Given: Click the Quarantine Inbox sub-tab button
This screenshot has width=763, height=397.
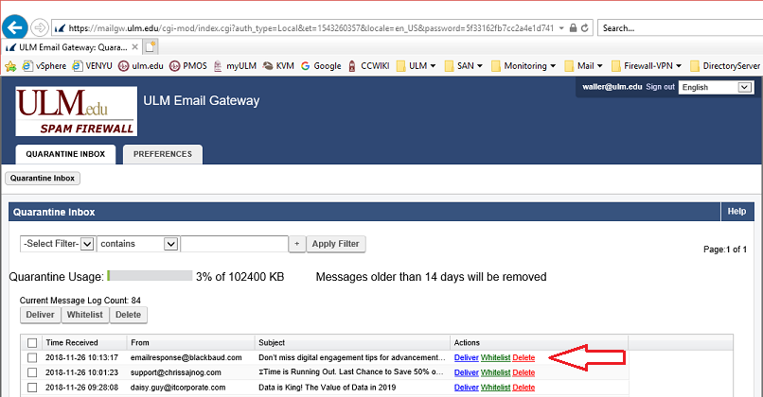Looking at the screenshot, I should (43, 179).
